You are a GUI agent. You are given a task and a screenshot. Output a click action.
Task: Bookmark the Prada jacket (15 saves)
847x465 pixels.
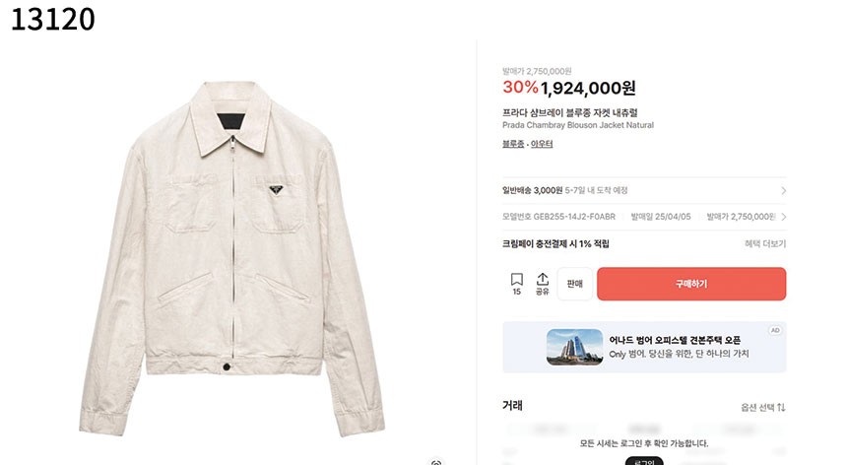tap(516, 284)
